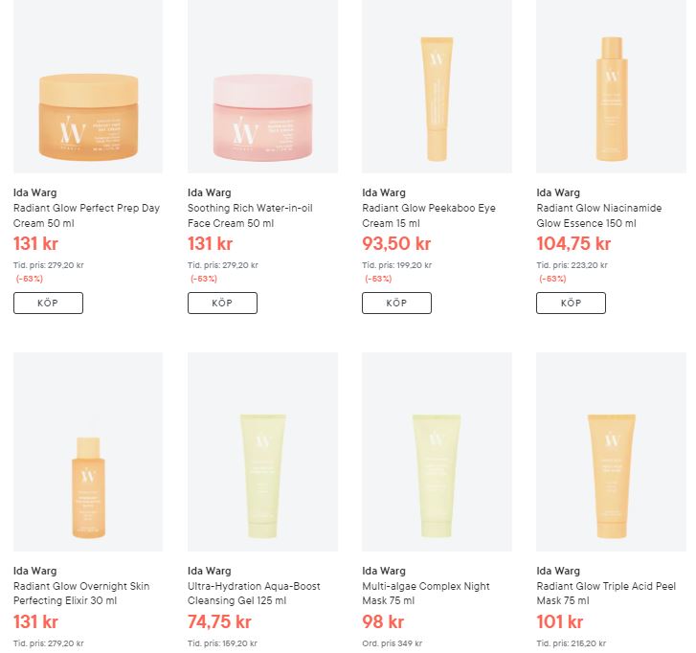Open Soothing Rich Water-in-oil Face Cream title
Screen dimensions: 696x653
(250, 215)
